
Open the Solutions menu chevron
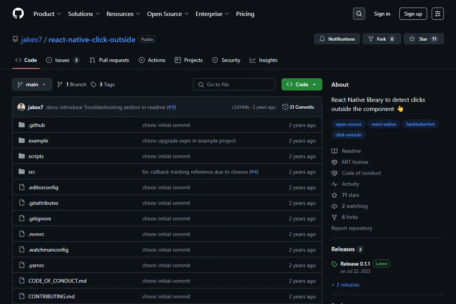98,14
